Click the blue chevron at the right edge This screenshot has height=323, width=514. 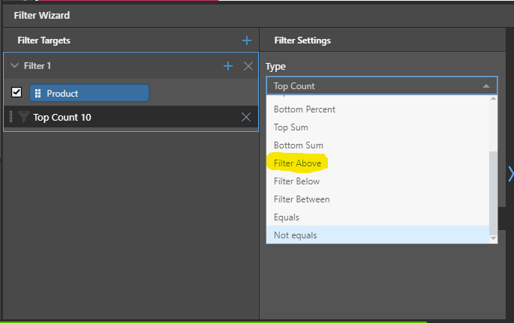[x=510, y=174]
